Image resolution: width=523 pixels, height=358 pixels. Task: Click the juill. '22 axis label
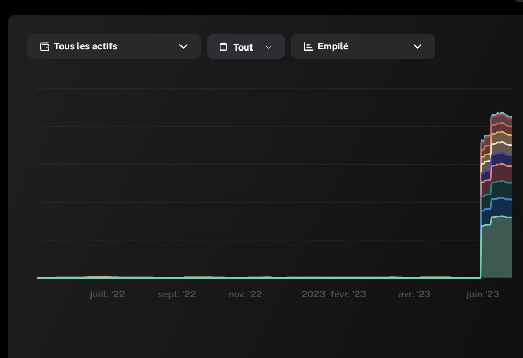pyautogui.click(x=107, y=294)
